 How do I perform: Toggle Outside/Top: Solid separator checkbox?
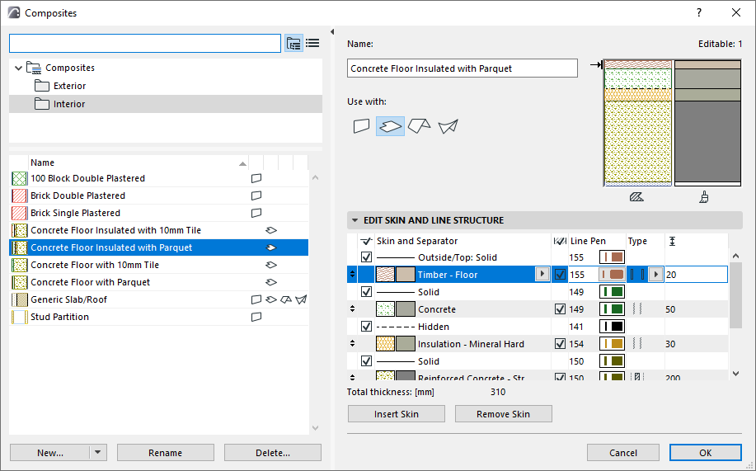pyautogui.click(x=366, y=257)
